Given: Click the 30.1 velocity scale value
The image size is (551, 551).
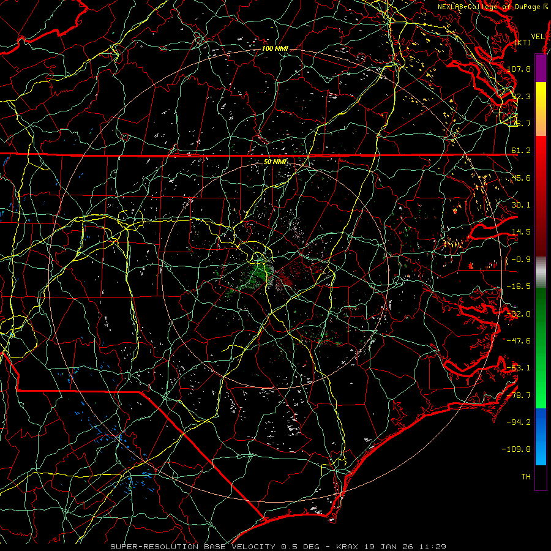Looking at the screenshot, I should (x=521, y=205).
